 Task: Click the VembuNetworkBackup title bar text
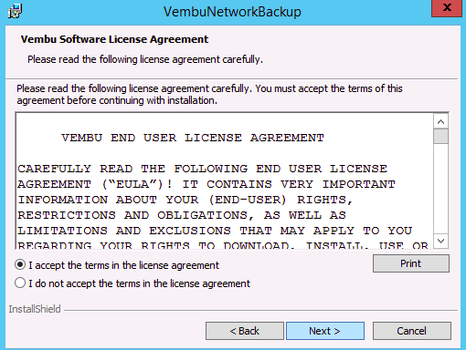(232, 12)
